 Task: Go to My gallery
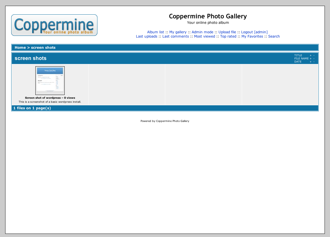[x=178, y=32]
